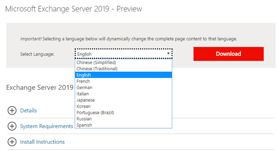Open the Details link
277x151 pixels.
pos(28,111)
